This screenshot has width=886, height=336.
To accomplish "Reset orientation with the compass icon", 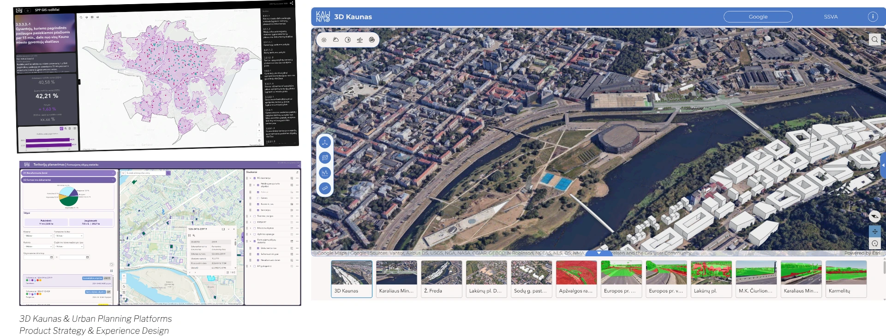I will point(874,216).
